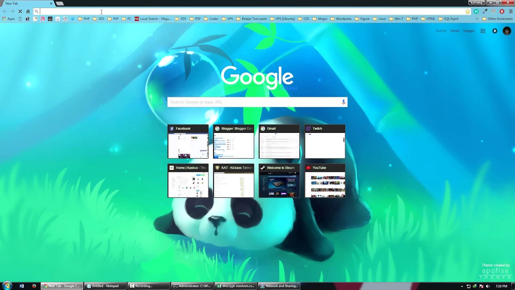Open the Win 7 bookmark folder
Viewport: 515px width, 290px height.
[396, 19]
